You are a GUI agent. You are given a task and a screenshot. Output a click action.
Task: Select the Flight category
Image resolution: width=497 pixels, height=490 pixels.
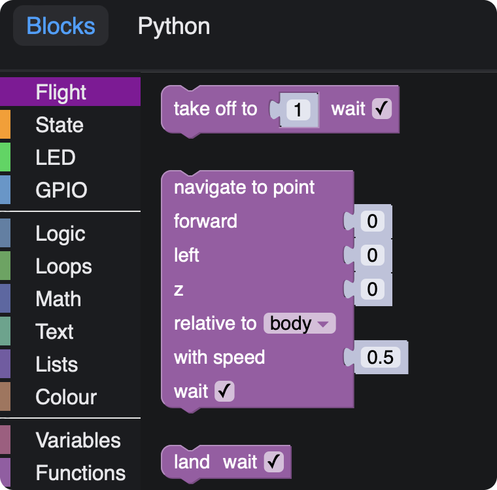[61, 92]
